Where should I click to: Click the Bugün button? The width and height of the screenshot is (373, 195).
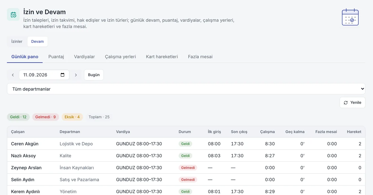click(x=94, y=75)
